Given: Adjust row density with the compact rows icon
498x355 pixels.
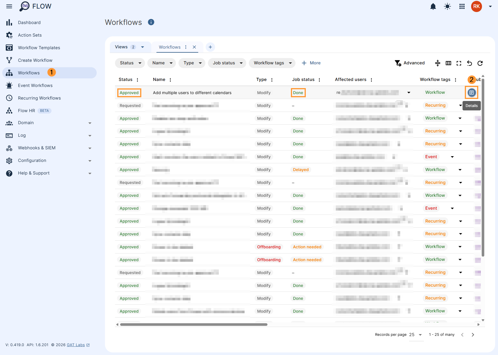Looking at the screenshot, I should point(438,63).
